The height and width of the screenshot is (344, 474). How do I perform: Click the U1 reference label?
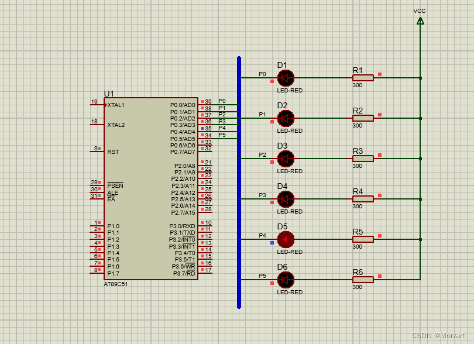pyautogui.click(x=109, y=94)
